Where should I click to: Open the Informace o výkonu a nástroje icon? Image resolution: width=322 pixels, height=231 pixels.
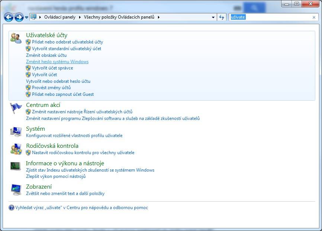16,166
